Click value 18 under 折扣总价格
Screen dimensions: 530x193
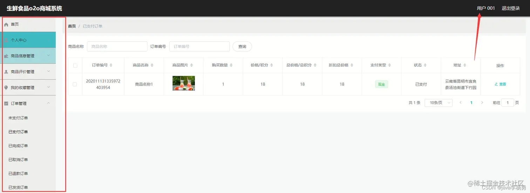coord(342,84)
